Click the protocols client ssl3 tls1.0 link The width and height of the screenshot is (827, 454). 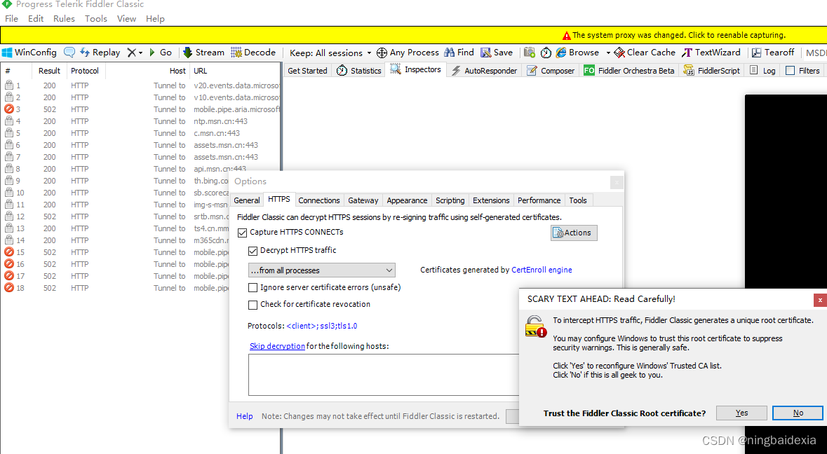322,326
